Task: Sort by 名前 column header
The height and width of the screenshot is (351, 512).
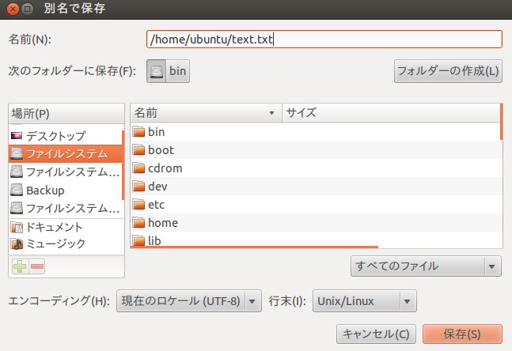Action: pyautogui.click(x=206, y=113)
